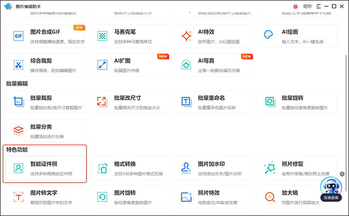349x216 pixels.
Task: Select the 格式转换 convert icon
Action: 102,168
